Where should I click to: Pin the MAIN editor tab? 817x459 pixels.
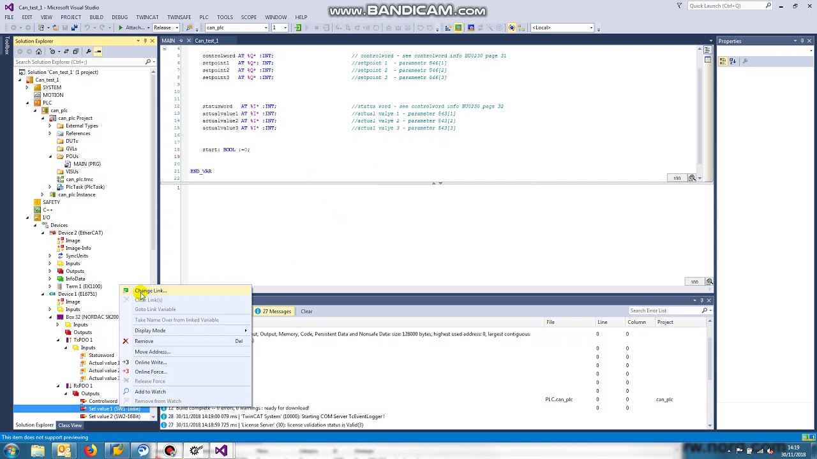(181, 41)
